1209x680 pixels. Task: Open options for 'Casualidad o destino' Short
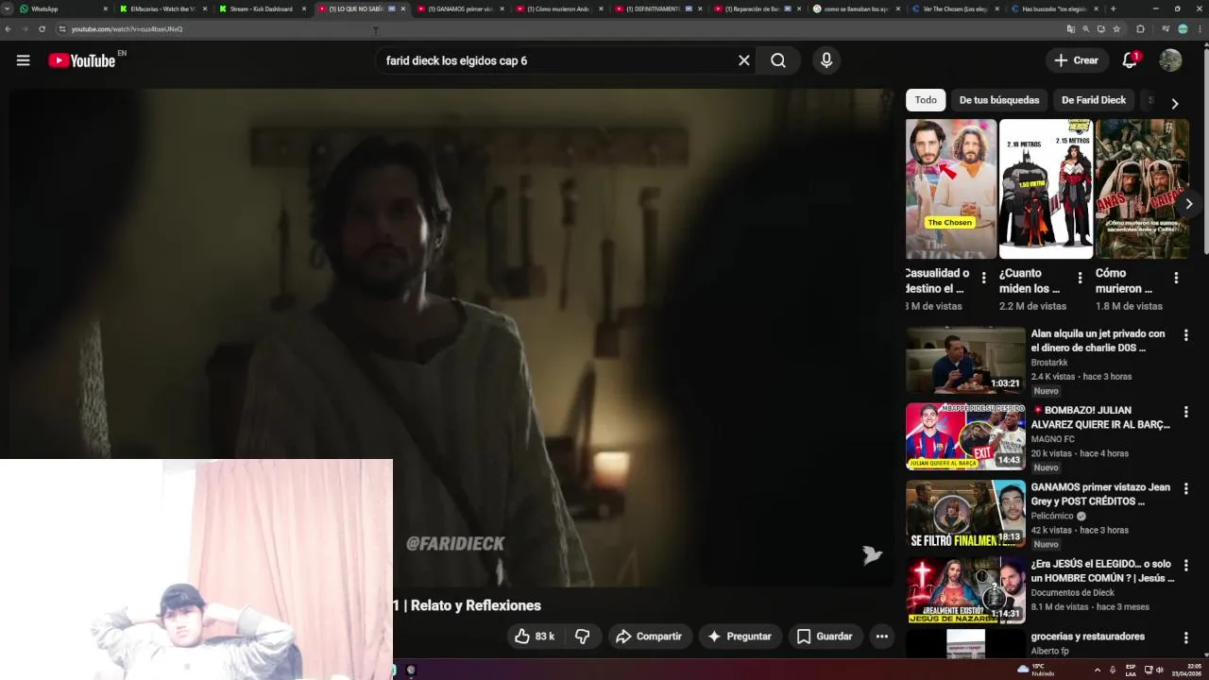point(983,278)
